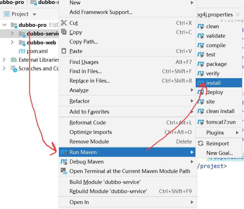Click the Maven icon beside clean goal
244x209 pixels.
[200, 27]
